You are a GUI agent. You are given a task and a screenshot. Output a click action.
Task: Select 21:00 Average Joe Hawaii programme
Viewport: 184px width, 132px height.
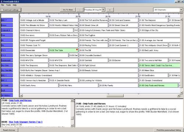tap(159, 40)
